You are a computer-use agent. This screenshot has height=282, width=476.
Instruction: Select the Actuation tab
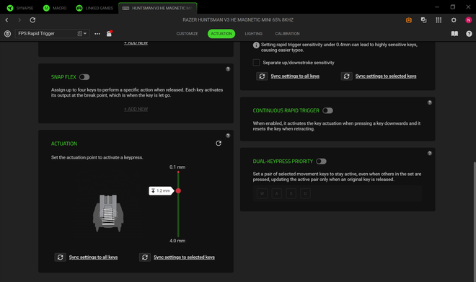[x=221, y=34]
